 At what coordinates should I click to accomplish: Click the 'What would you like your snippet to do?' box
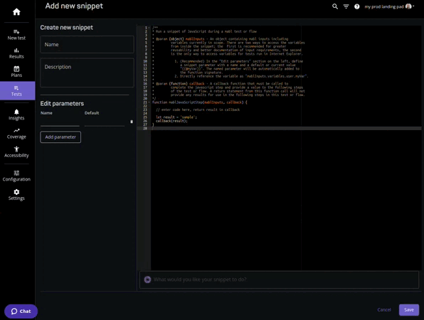(x=279, y=279)
